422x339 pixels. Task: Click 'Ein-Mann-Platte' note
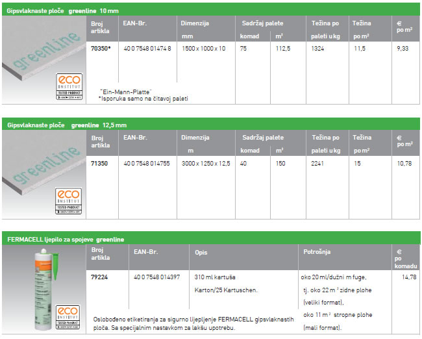[x=126, y=92]
